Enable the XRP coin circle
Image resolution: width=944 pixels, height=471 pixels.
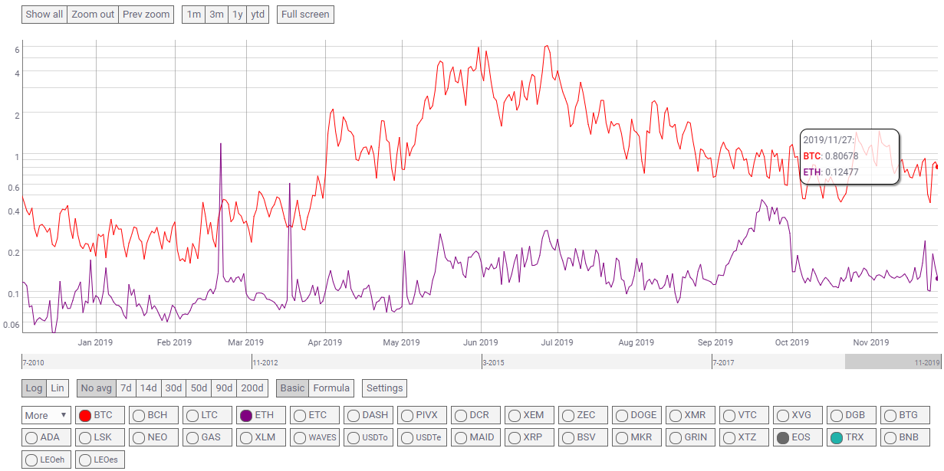coord(515,438)
